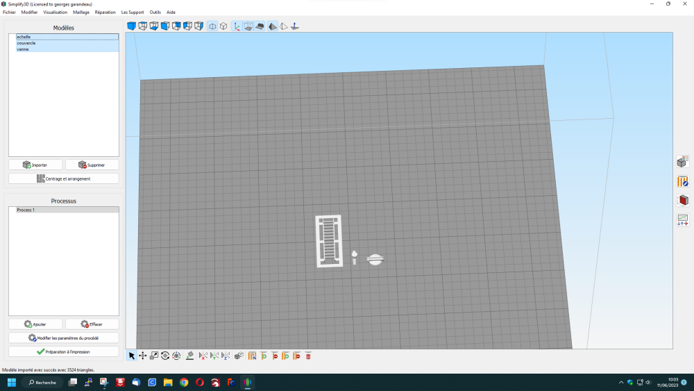Open the Réparation menu
This screenshot has height=391, width=694.
105,13
